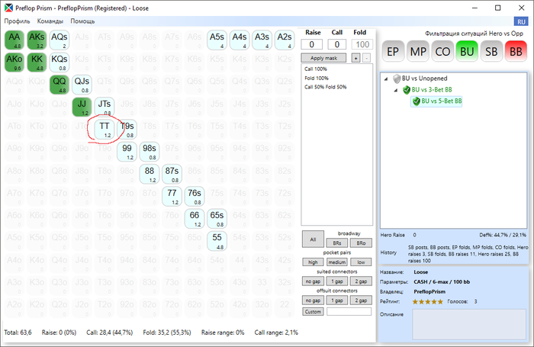Collapse the BU vs Unopened tree node
534x347 pixels.
(386, 79)
